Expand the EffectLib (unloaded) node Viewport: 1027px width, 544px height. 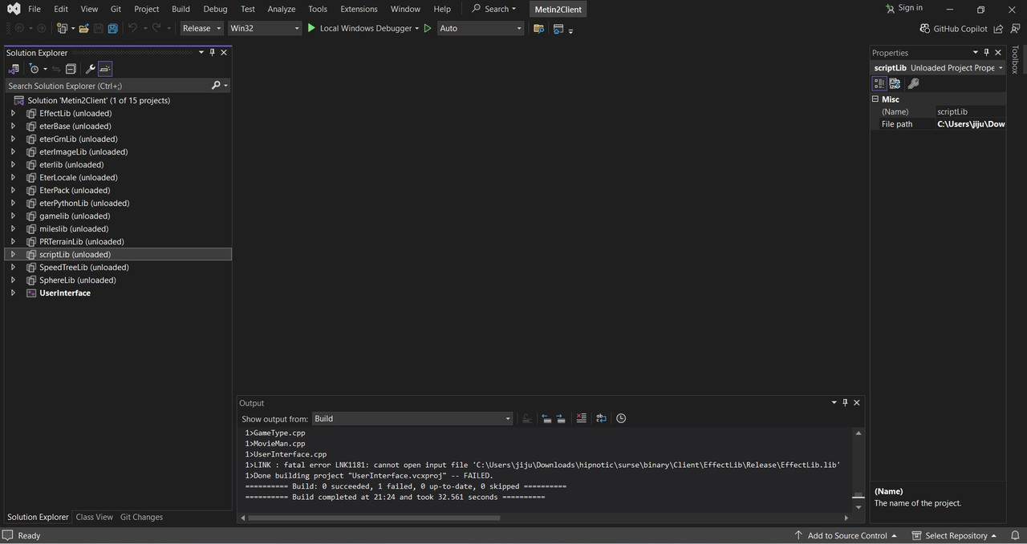(x=13, y=114)
